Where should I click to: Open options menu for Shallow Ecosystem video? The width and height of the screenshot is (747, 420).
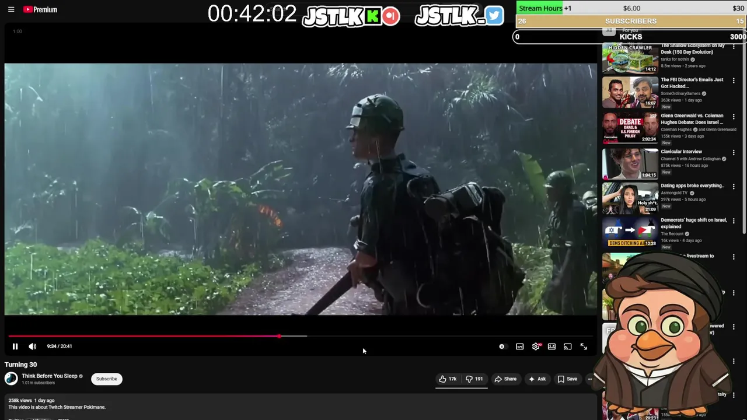click(x=734, y=47)
